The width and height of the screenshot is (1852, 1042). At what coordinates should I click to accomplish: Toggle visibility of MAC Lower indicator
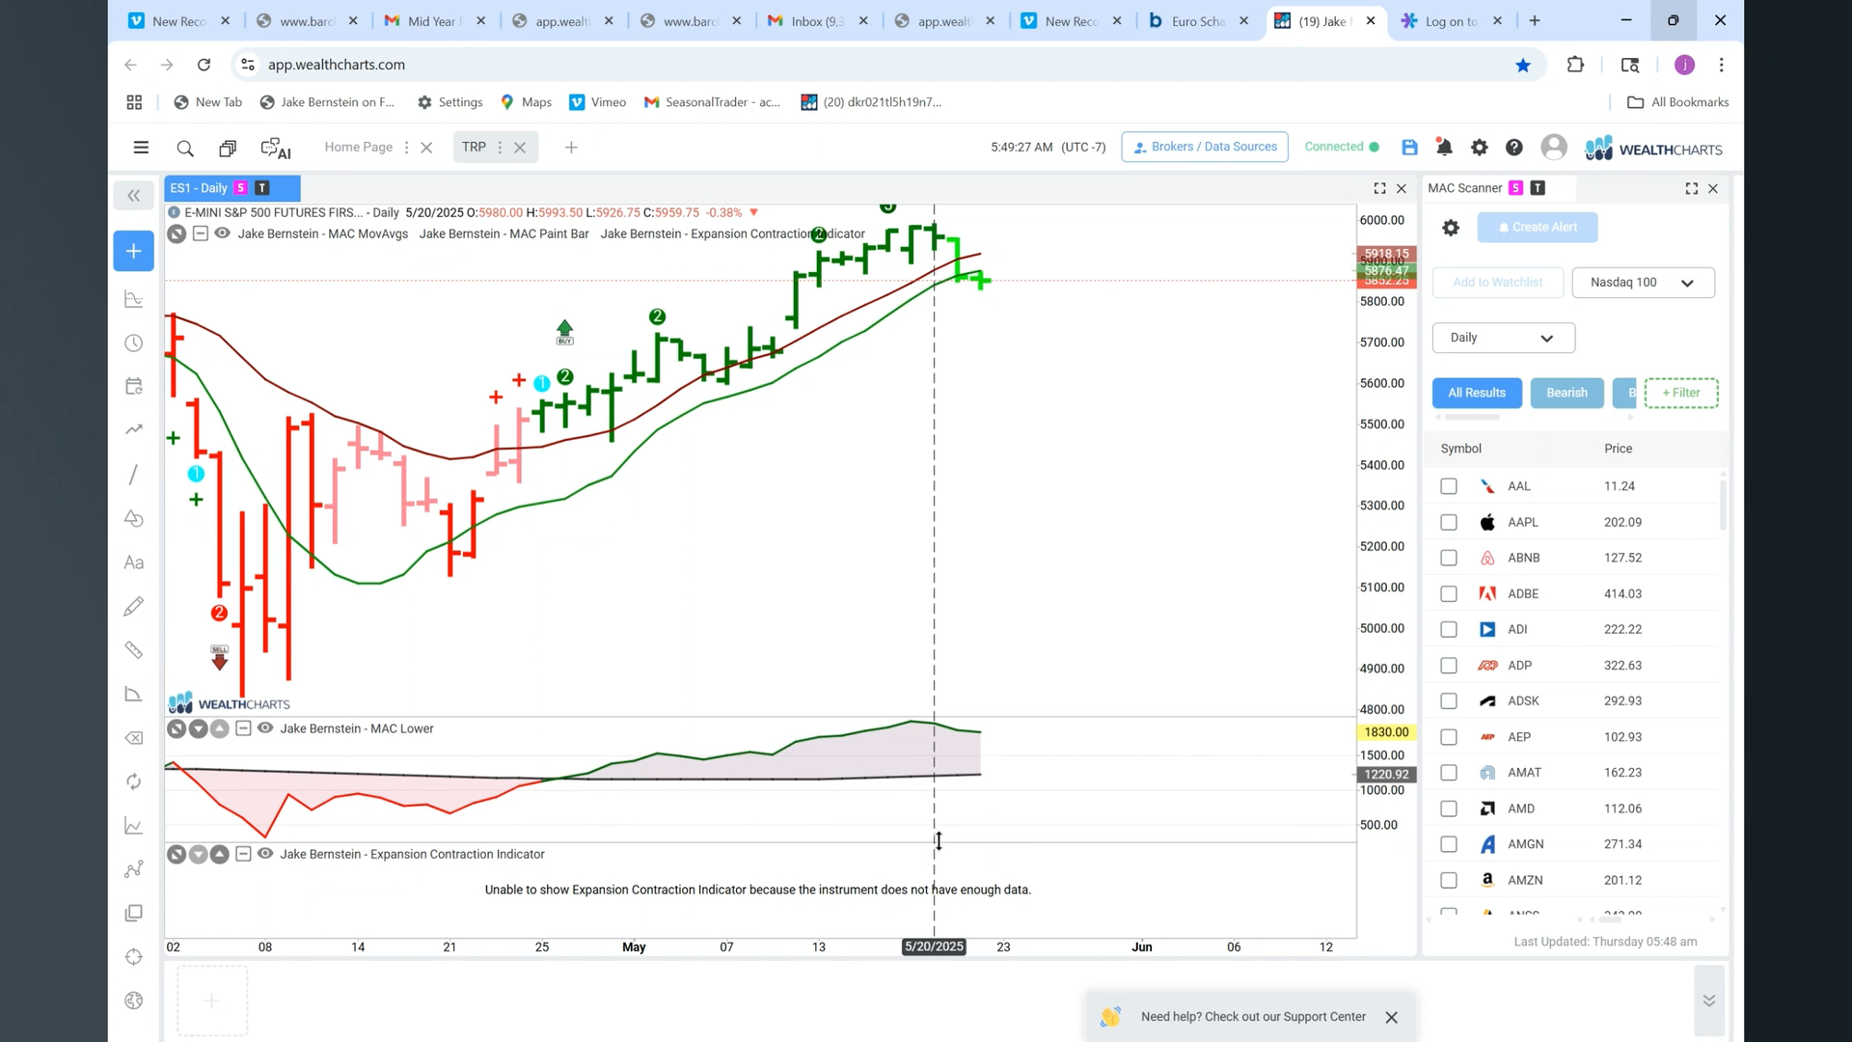(x=265, y=728)
